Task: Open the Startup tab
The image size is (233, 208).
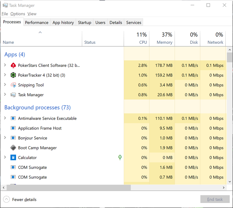Action: [85, 22]
